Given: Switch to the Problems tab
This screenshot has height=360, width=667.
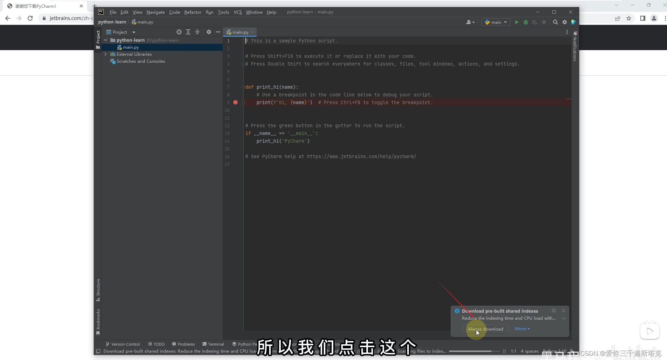Looking at the screenshot, I should pos(183,344).
